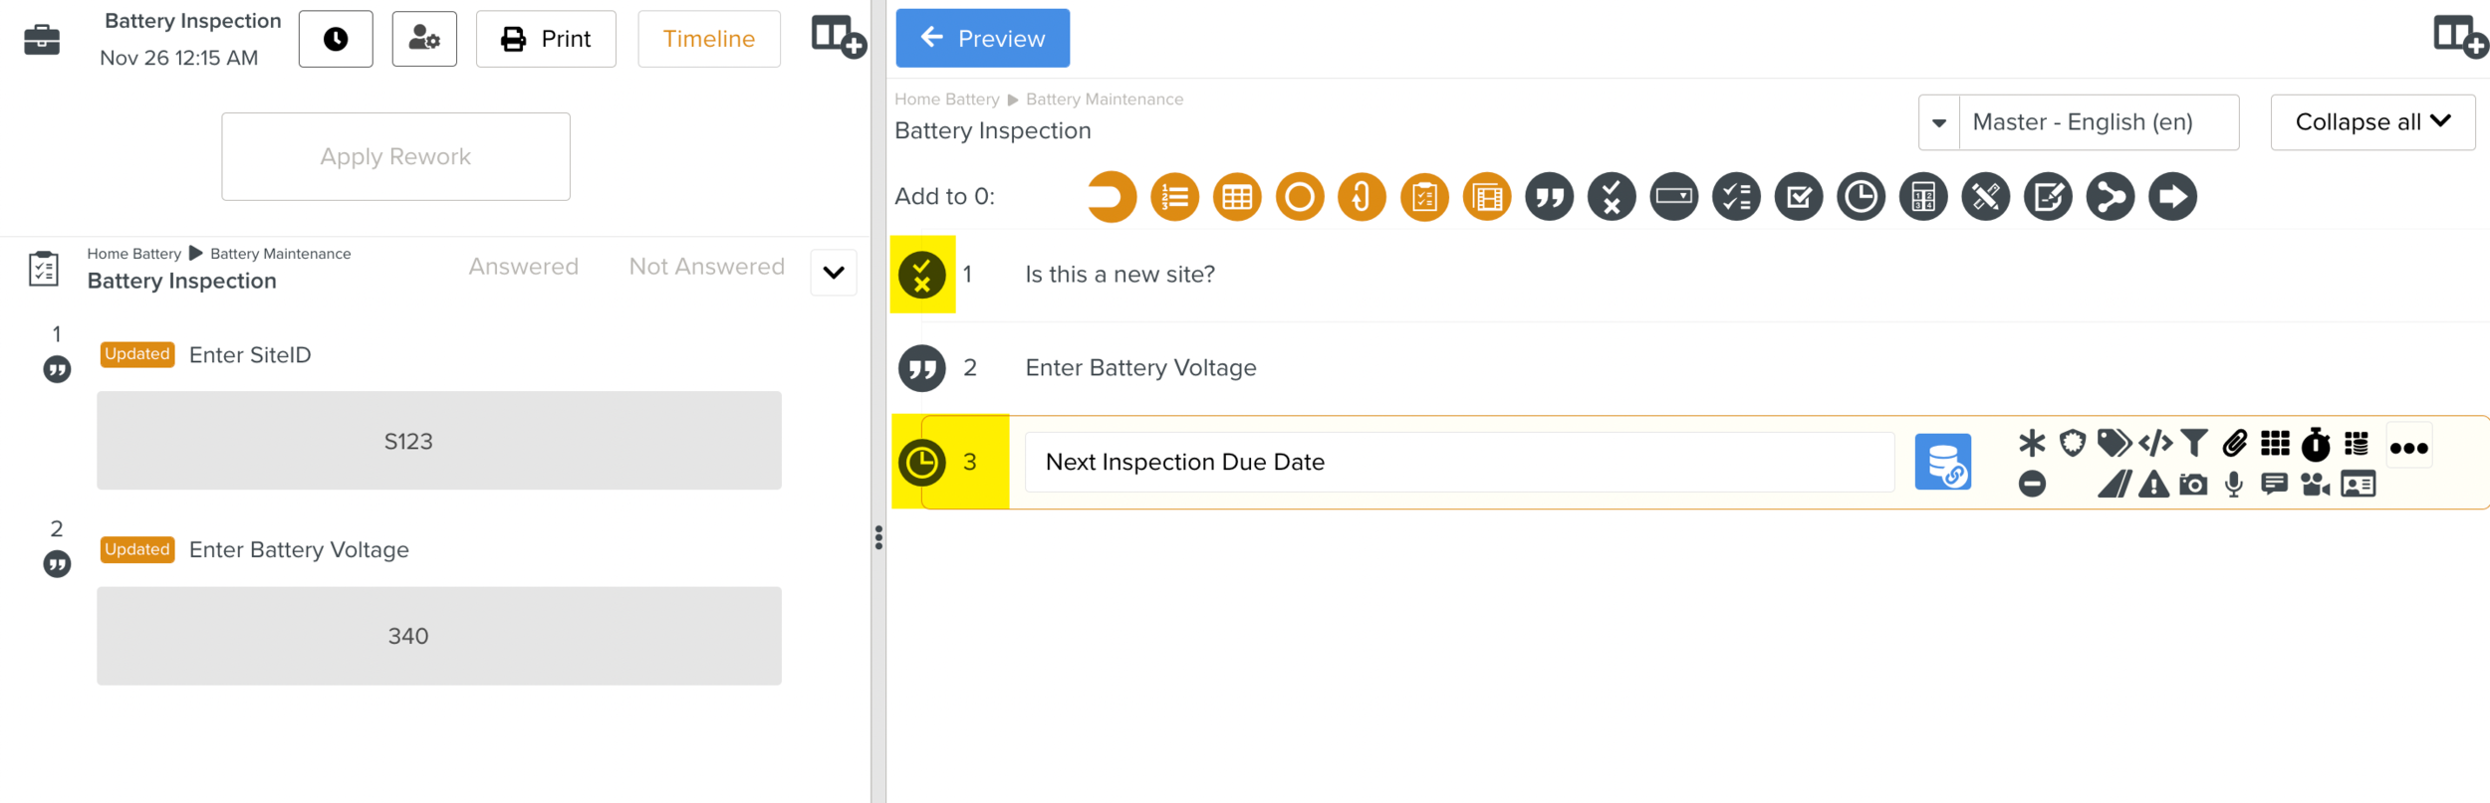Toggle the Not Answered filter

coord(706,267)
